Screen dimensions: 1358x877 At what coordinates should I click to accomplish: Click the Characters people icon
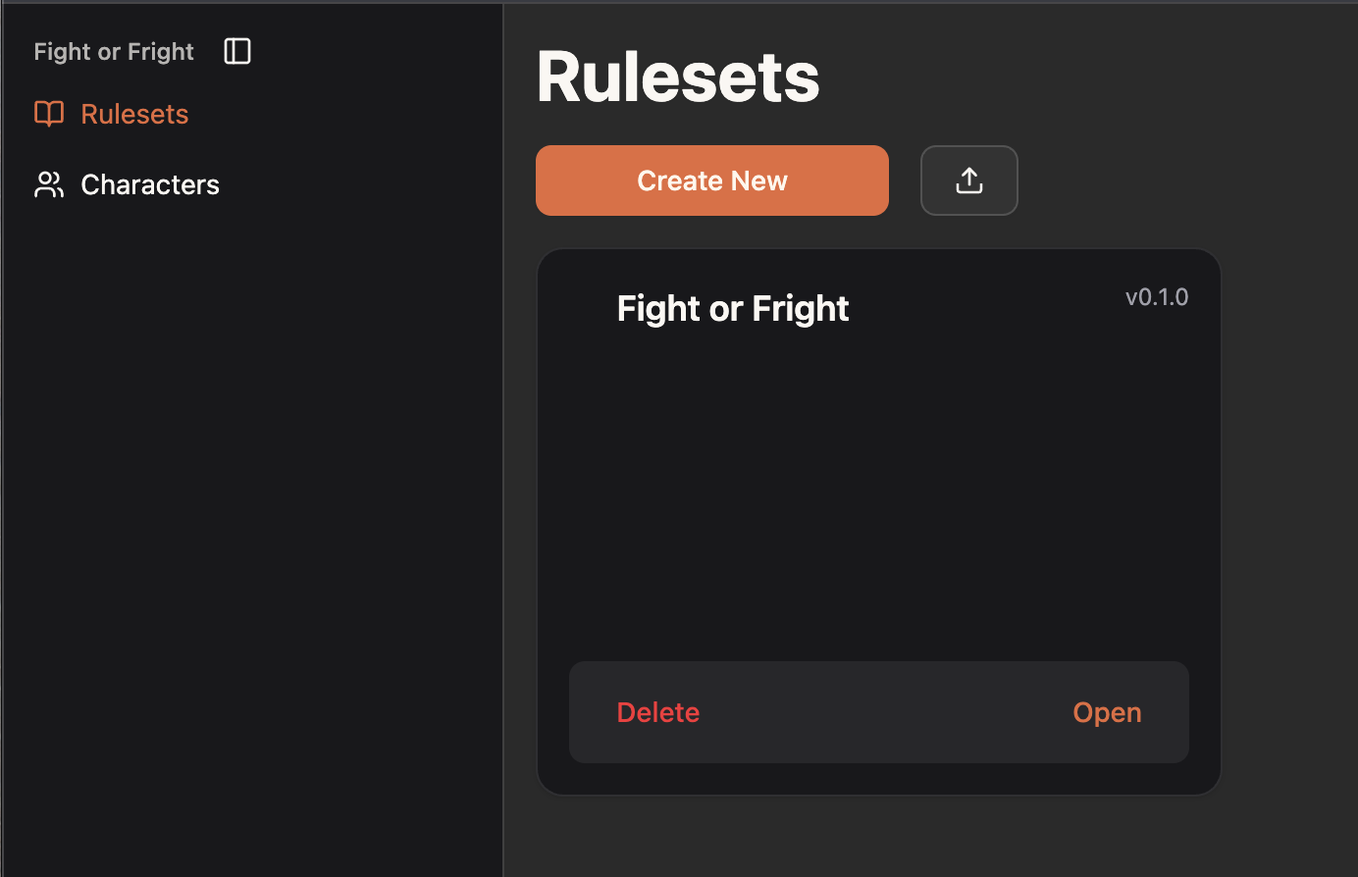(49, 184)
